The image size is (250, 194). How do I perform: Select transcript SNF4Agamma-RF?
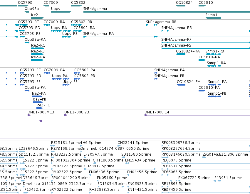click(x=176, y=40)
